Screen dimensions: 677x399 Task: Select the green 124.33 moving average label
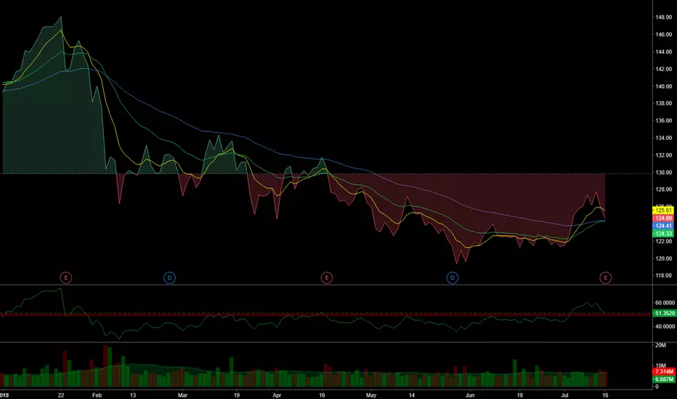pyautogui.click(x=663, y=234)
